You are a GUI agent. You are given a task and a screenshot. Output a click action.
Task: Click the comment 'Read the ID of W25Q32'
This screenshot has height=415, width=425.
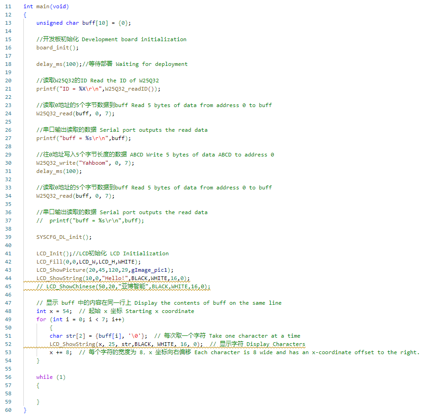(x=124, y=81)
